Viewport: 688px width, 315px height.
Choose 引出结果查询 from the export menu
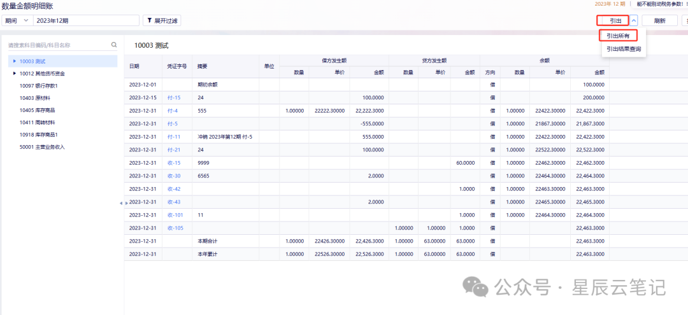click(624, 49)
